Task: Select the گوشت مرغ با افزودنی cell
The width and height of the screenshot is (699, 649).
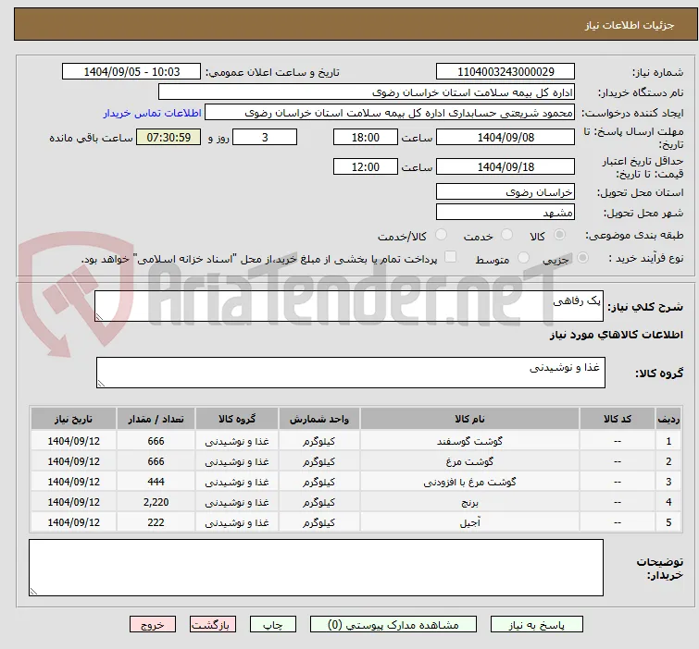Action: pyautogui.click(x=470, y=482)
